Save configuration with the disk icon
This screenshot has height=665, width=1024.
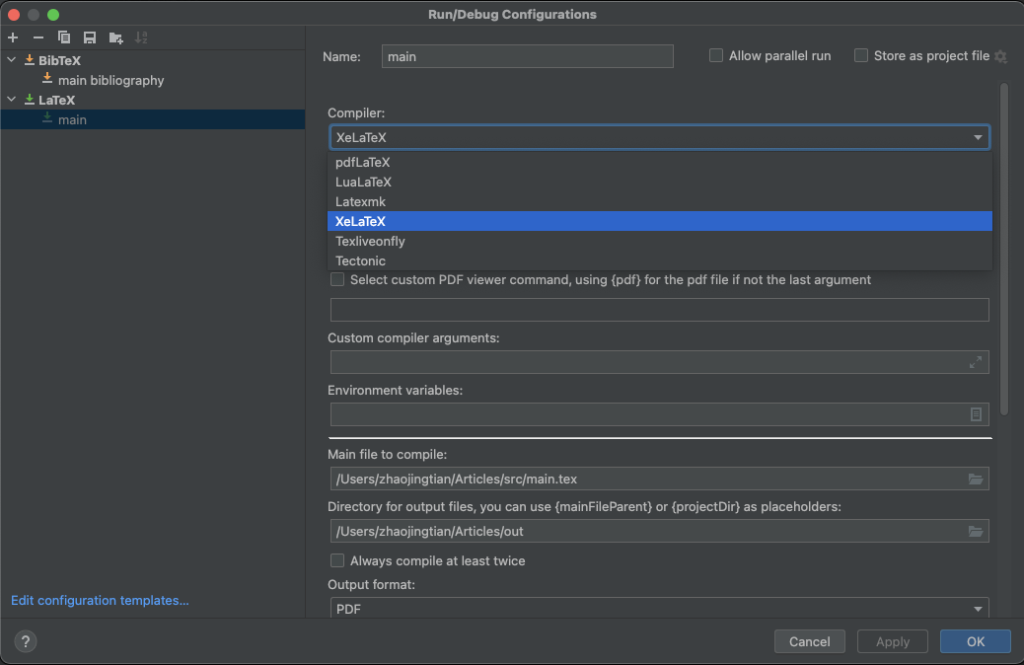(x=90, y=37)
